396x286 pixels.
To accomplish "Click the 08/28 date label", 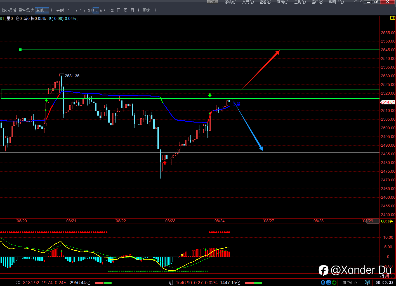I will tap(319, 221).
